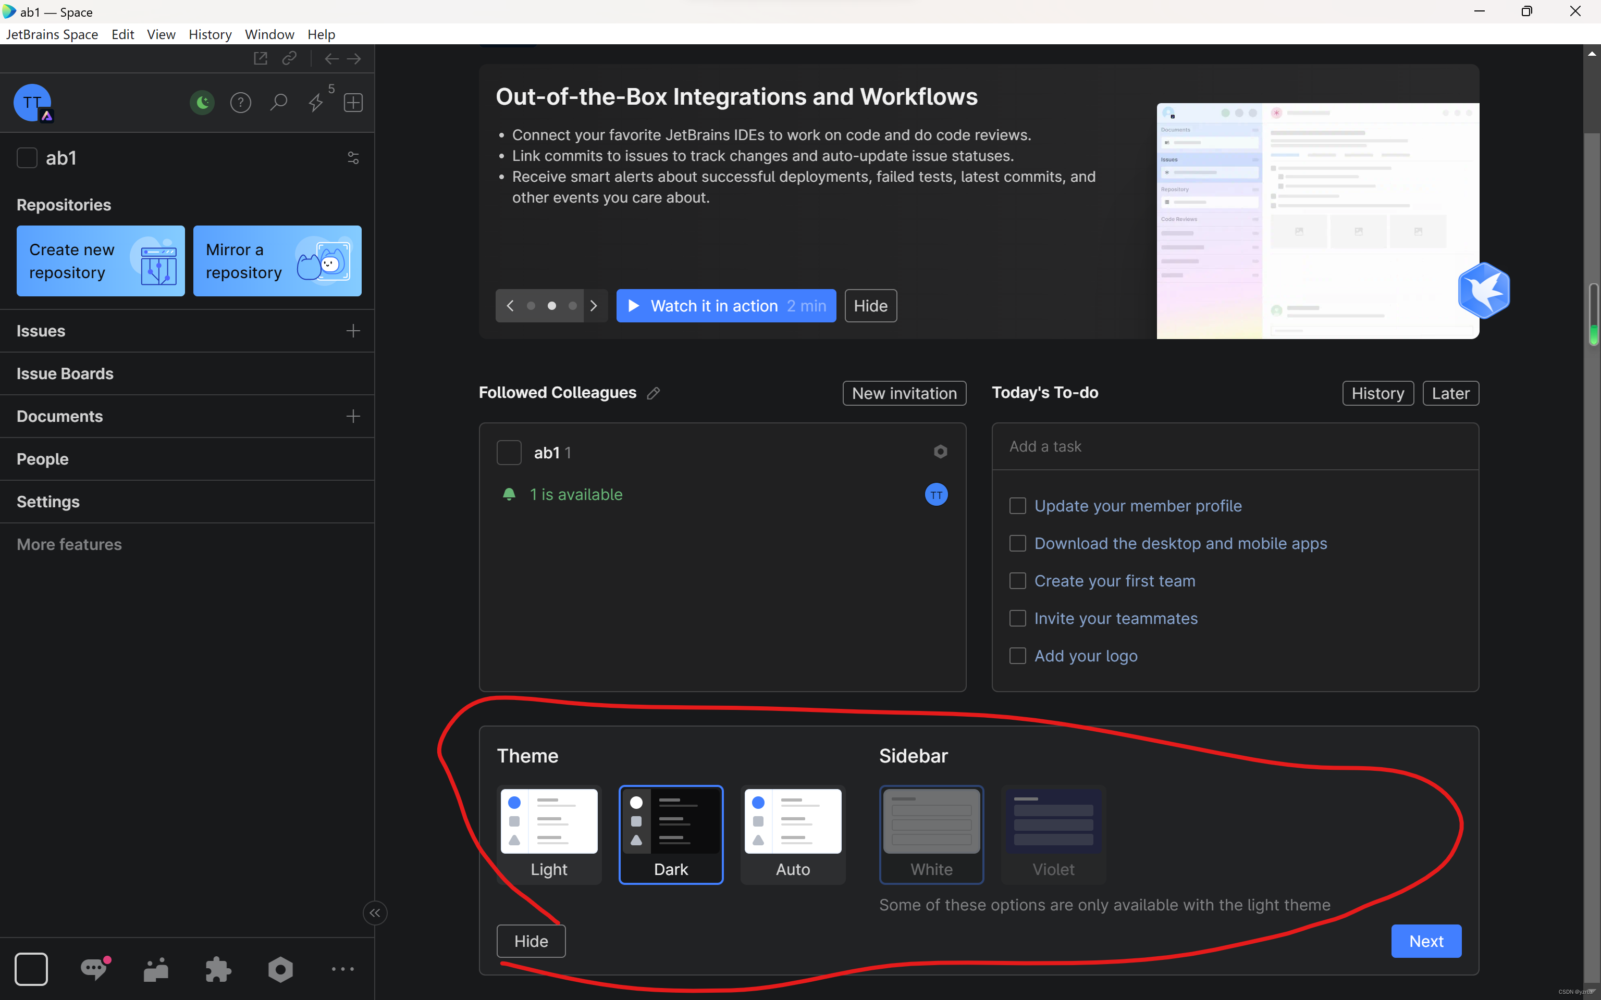Click the search magnifier icon in sidebar
Image resolution: width=1601 pixels, height=1000 pixels.
[x=278, y=103]
